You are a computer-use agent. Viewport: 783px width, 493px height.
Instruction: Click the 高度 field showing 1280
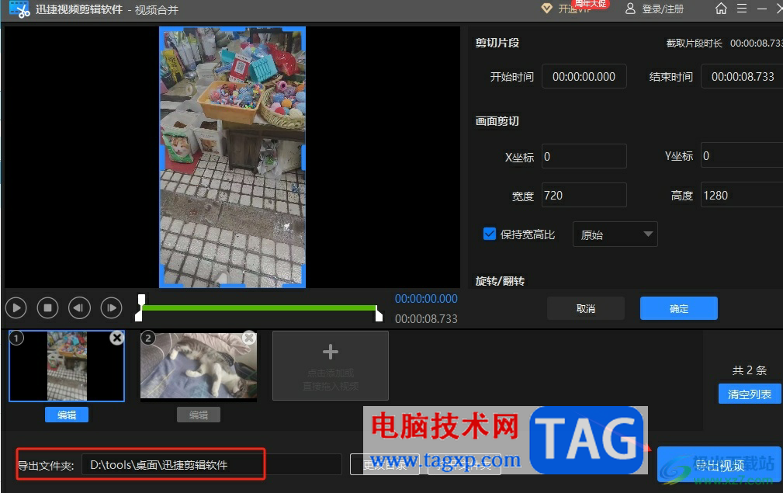(x=742, y=195)
